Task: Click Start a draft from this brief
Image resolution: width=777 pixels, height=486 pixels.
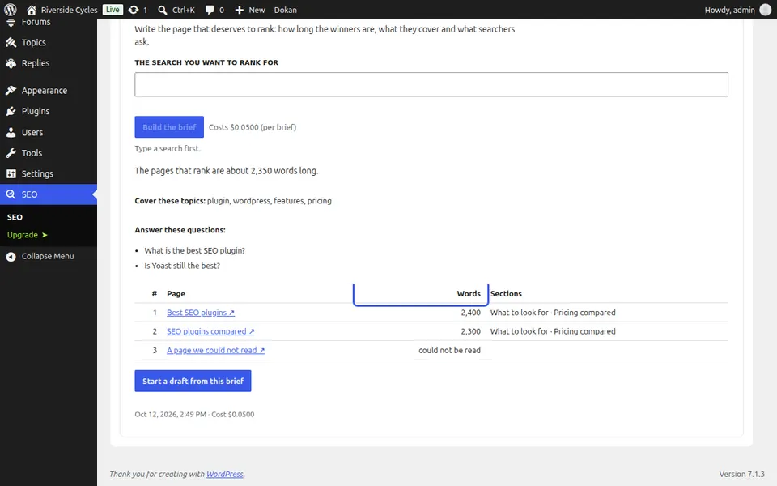Action: (x=193, y=381)
